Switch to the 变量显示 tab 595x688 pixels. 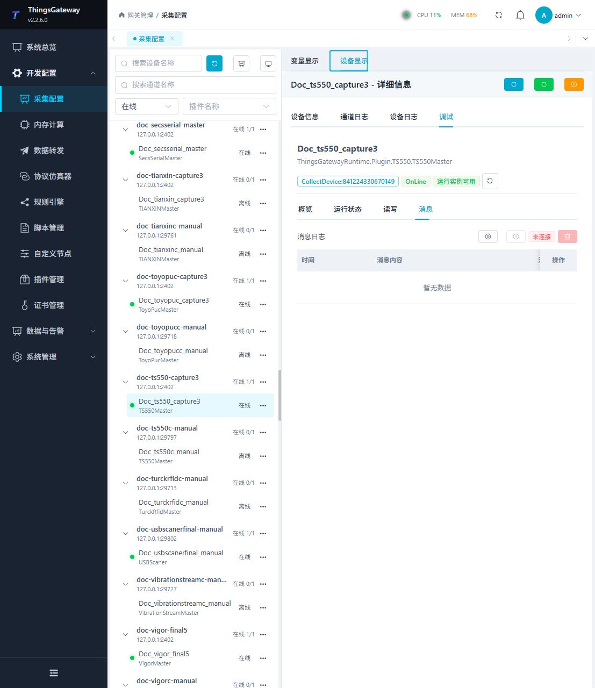pyautogui.click(x=305, y=61)
